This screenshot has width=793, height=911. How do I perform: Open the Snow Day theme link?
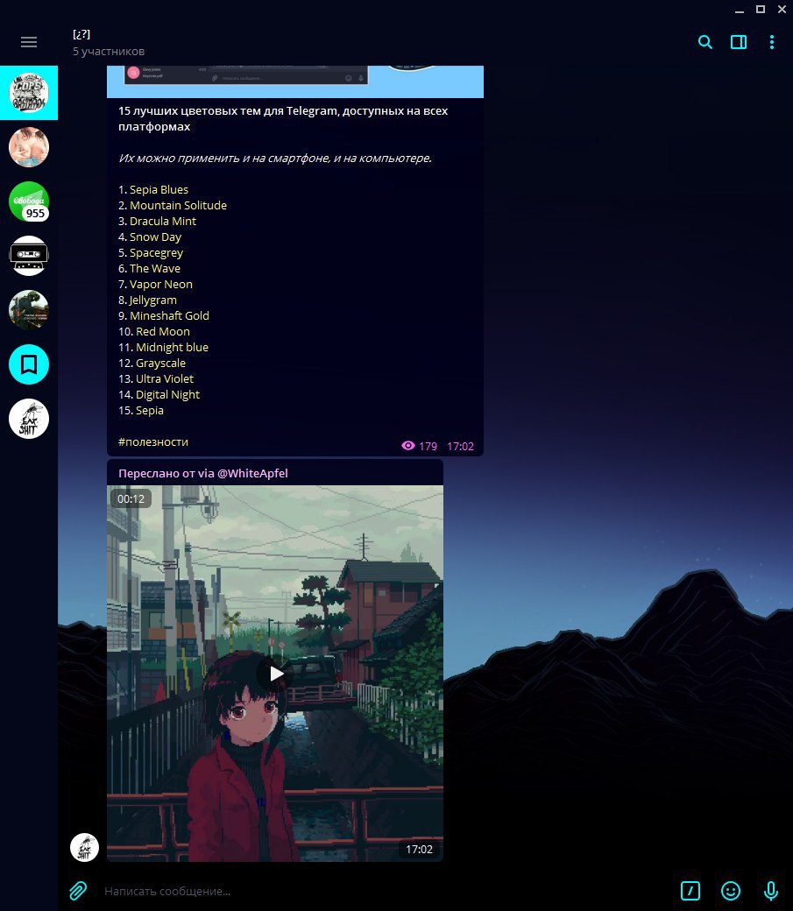[155, 237]
